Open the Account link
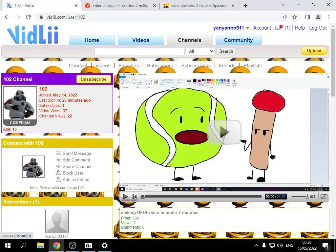The height and width of the screenshot is (252, 336). [x=262, y=28]
